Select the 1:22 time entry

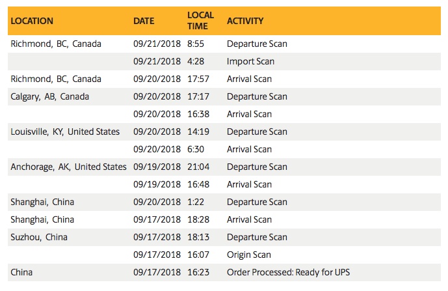196,202
